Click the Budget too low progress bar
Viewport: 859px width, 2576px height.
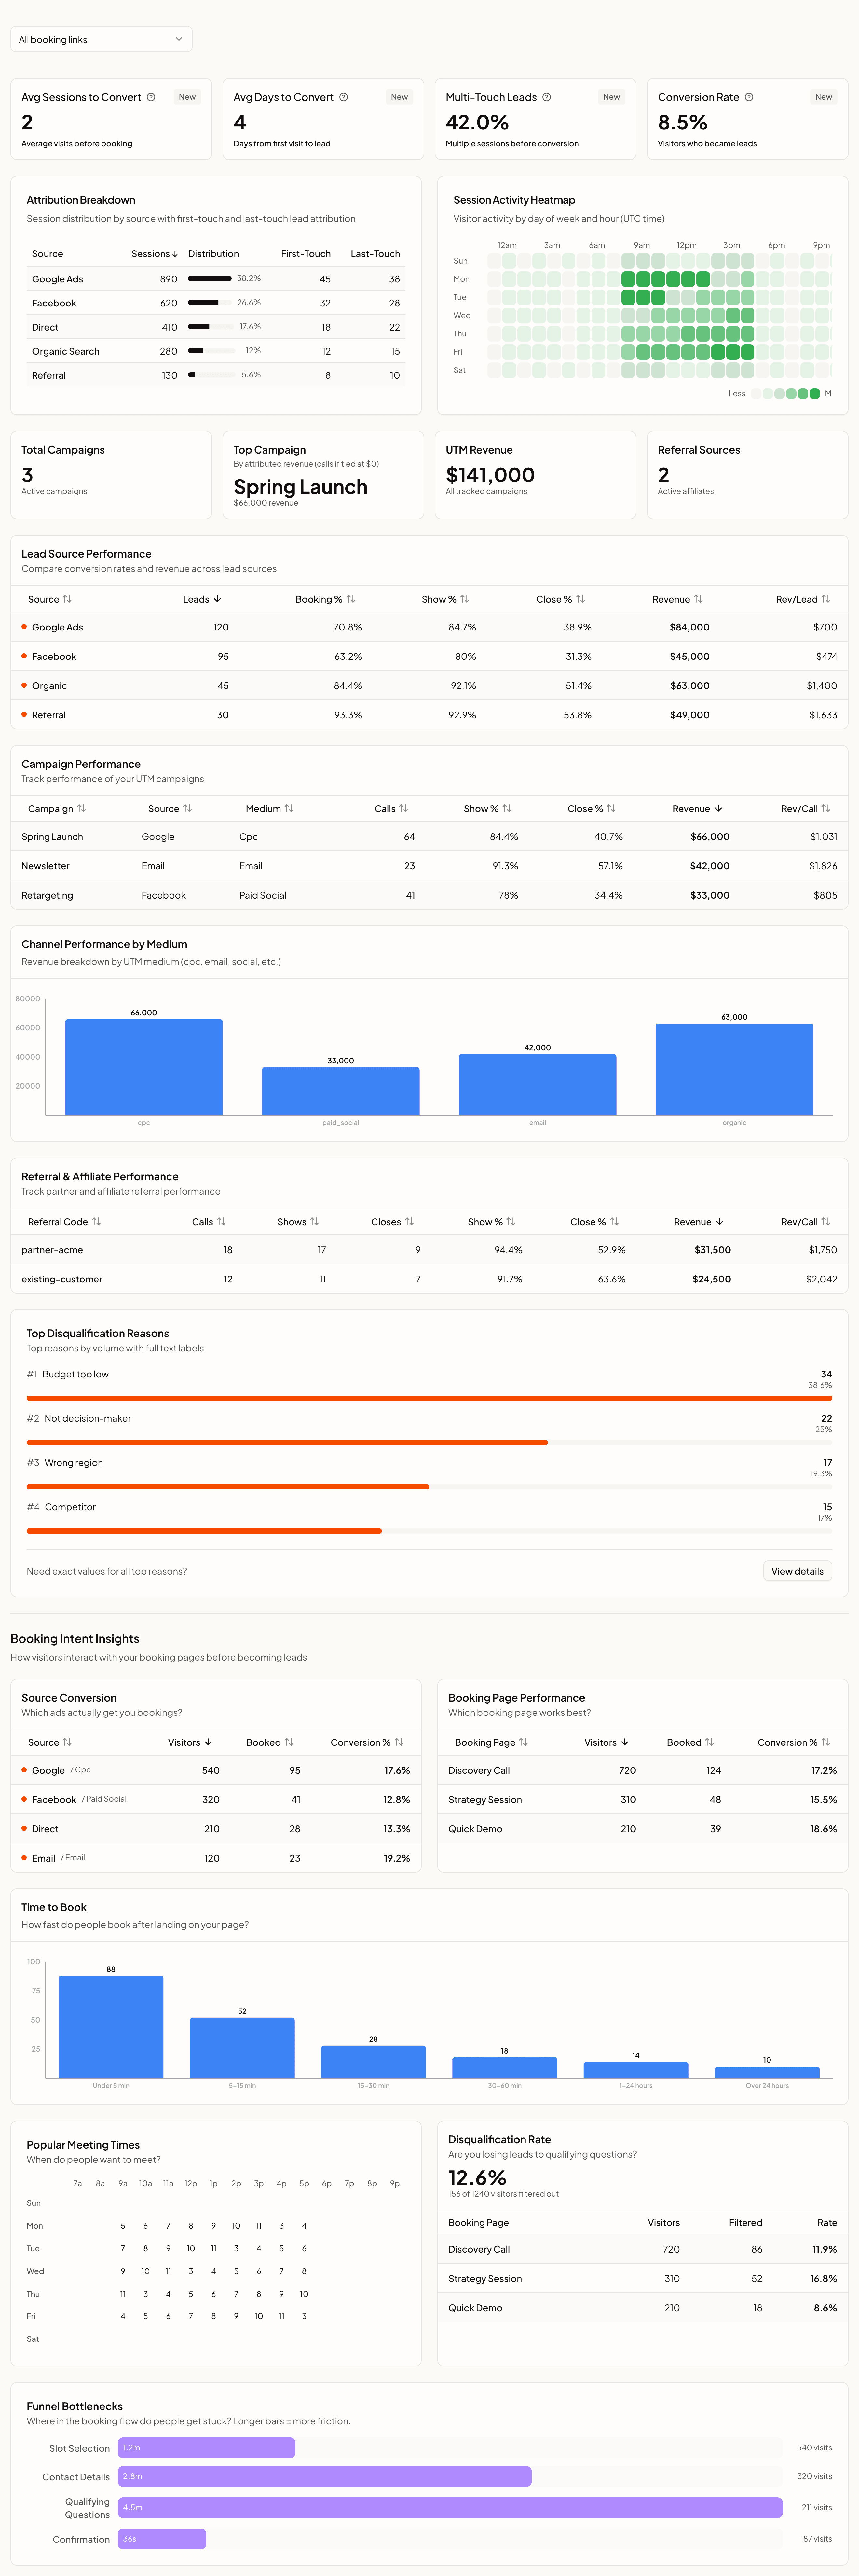click(x=429, y=1398)
